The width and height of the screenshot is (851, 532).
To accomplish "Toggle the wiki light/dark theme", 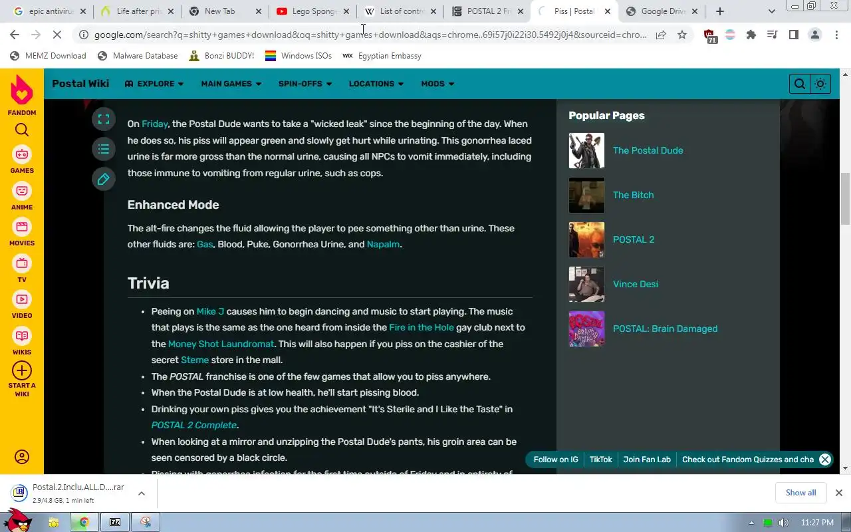I will click(x=820, y=84).
